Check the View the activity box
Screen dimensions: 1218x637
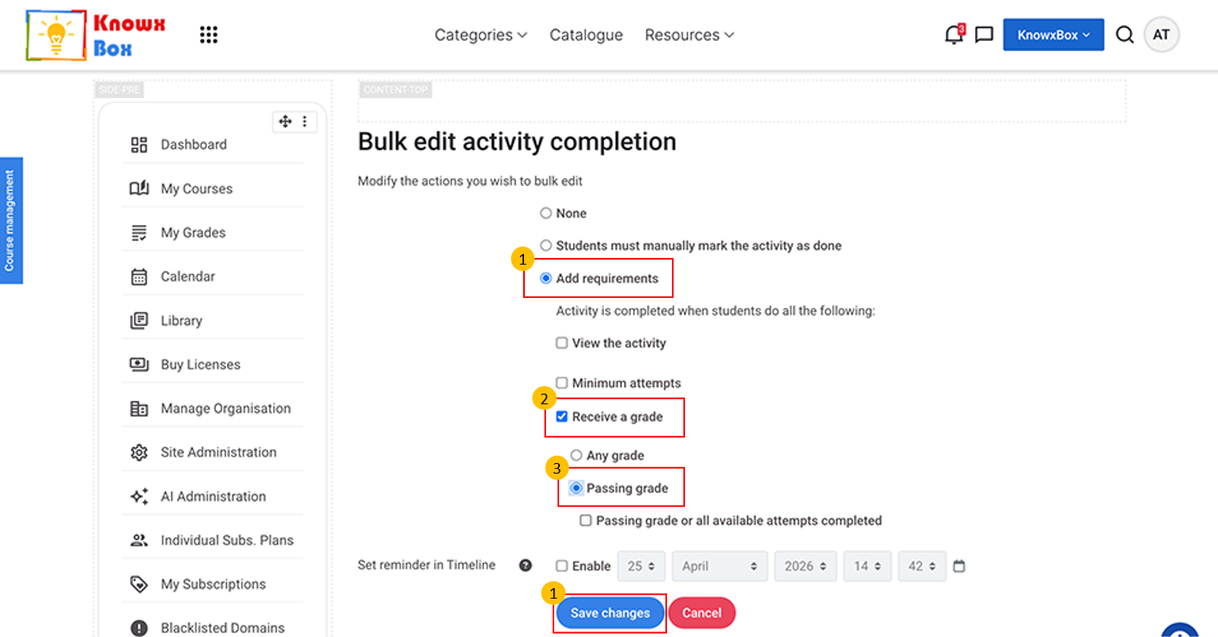coord(562,343)
